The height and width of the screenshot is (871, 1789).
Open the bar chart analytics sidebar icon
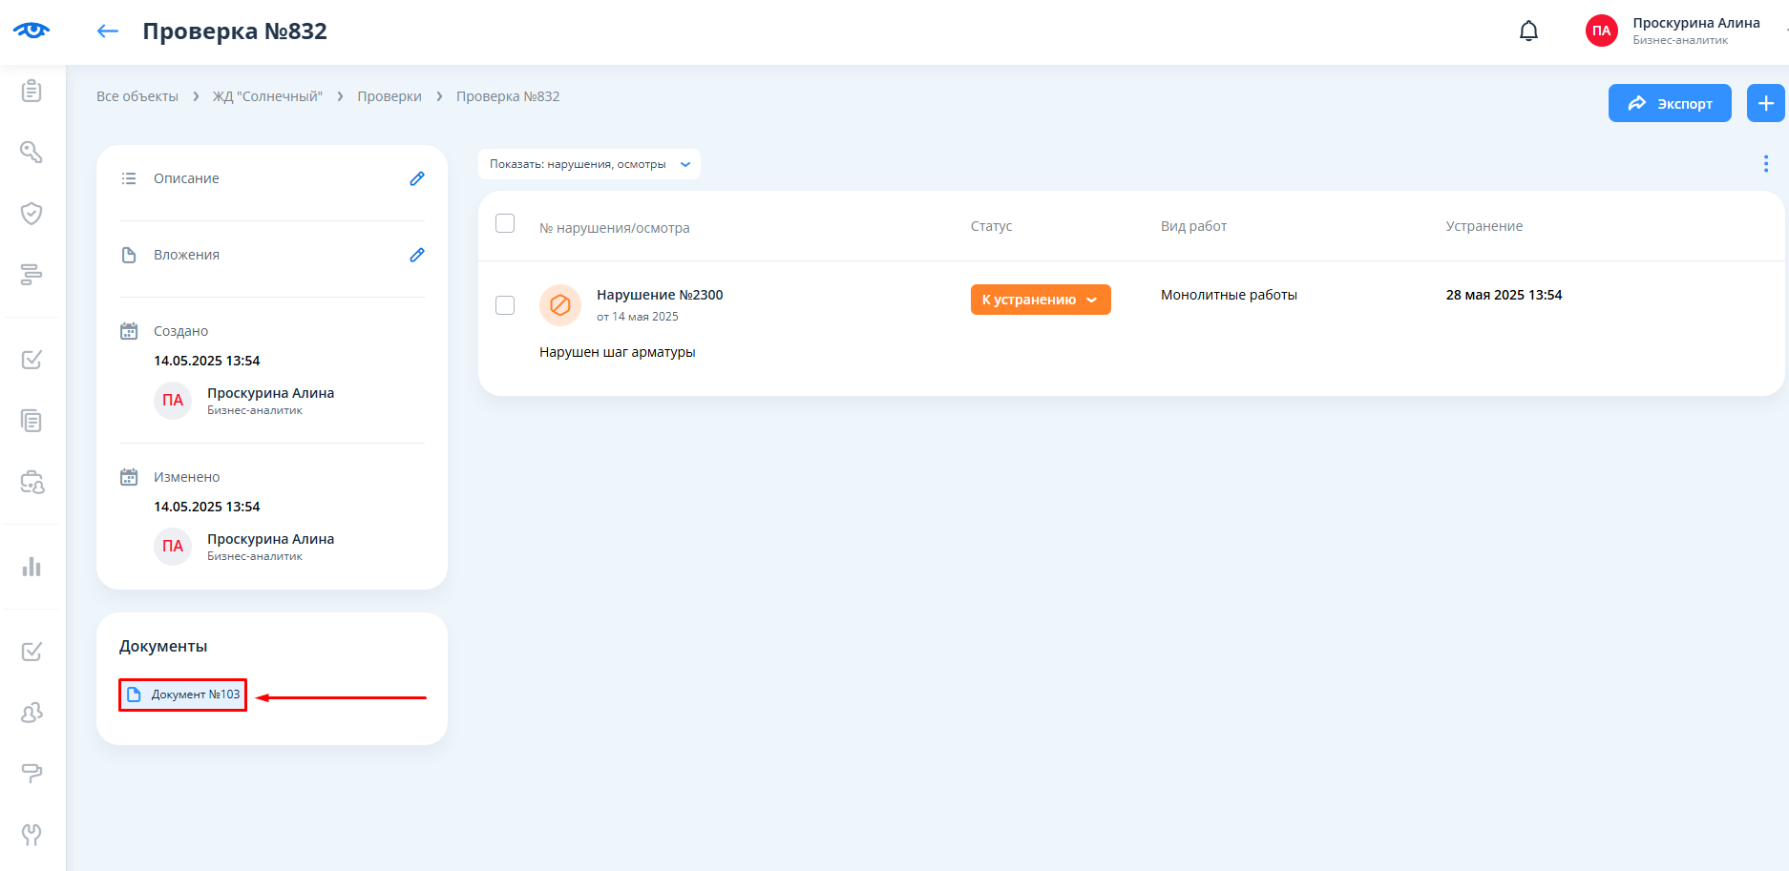coord(32,567)
